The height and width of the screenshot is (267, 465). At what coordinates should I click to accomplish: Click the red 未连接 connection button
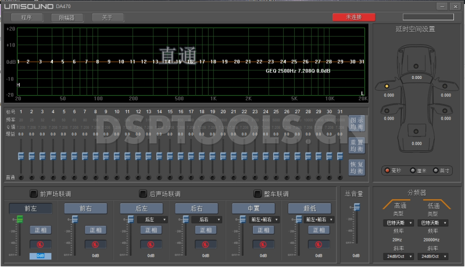point(354,17)
